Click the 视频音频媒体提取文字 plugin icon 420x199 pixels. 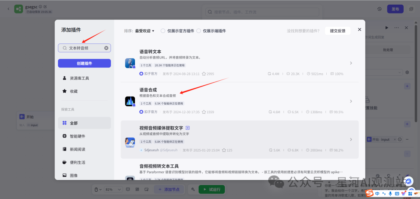click(130, 142)
